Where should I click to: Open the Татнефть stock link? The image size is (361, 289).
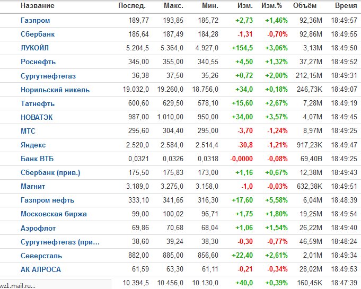coord(38,103)
